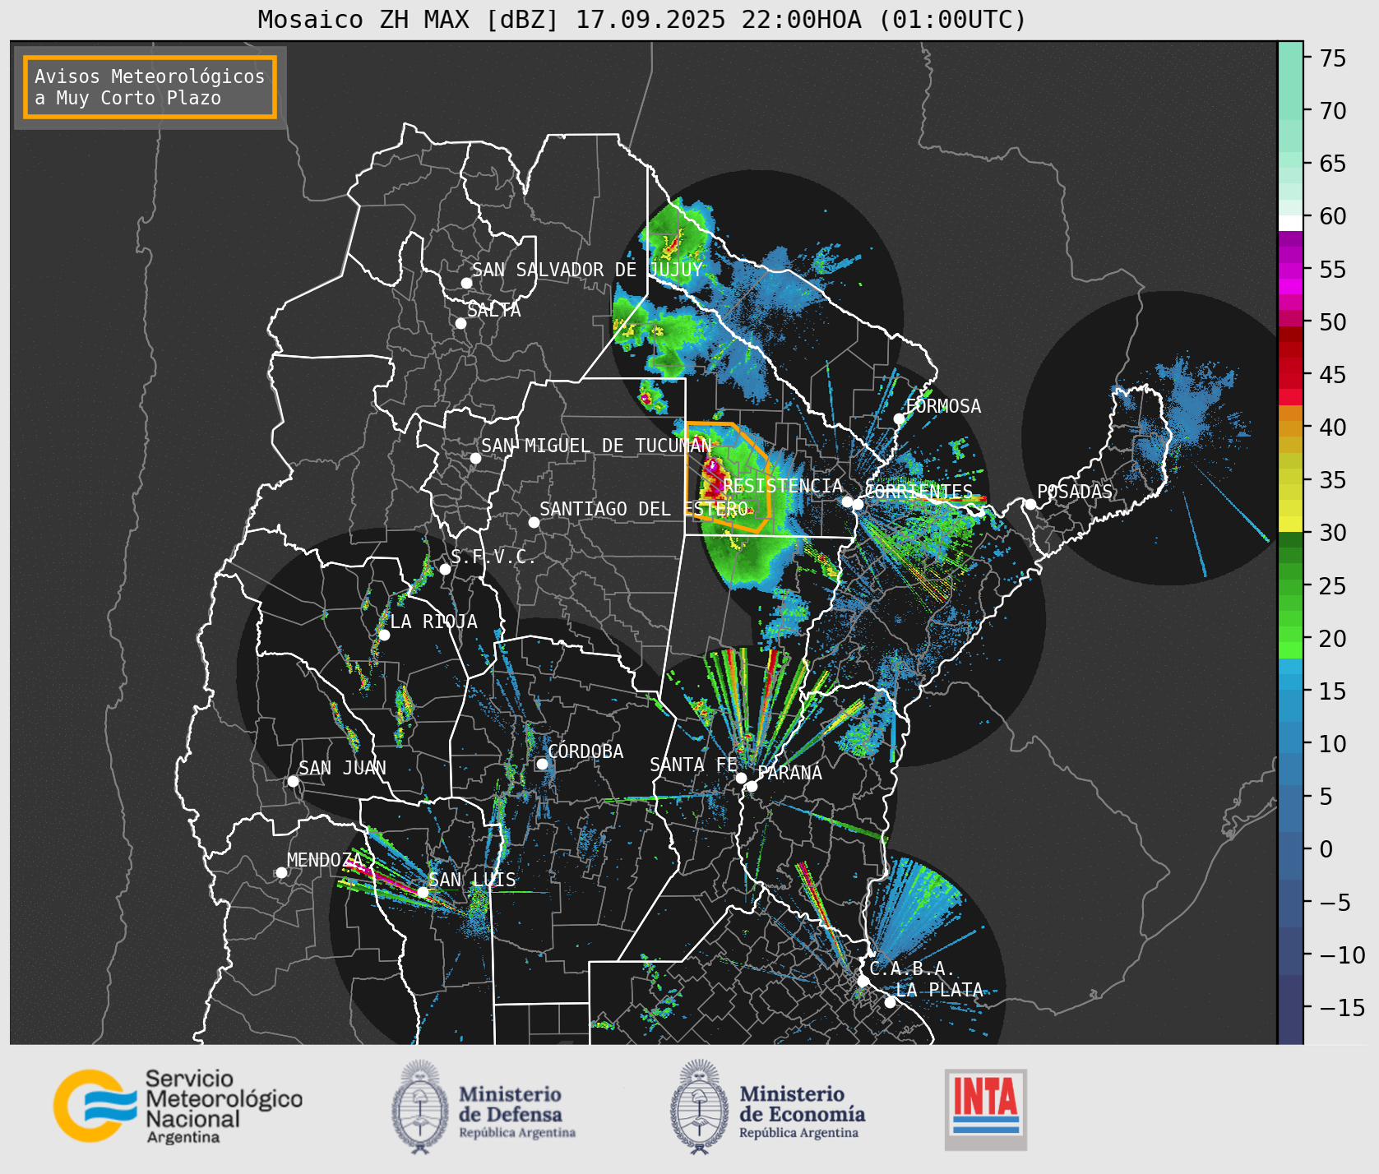1379x1174 pixels.
Task: Click the SAN LUIS city label
Action: click(x=473, y=880)
